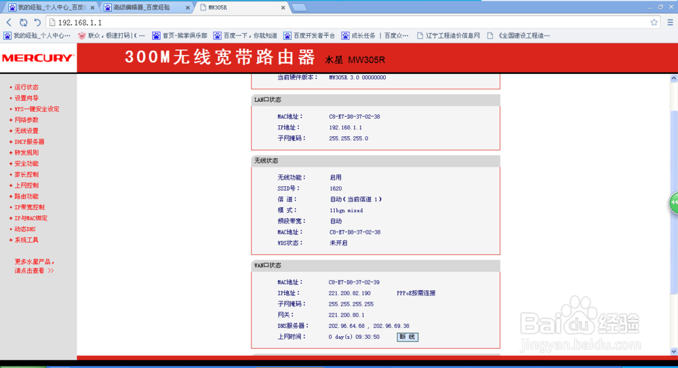
Task: Click the undo/restore arrow icon in toolbar
Action: pyautogui.click(x=37, y=22)
